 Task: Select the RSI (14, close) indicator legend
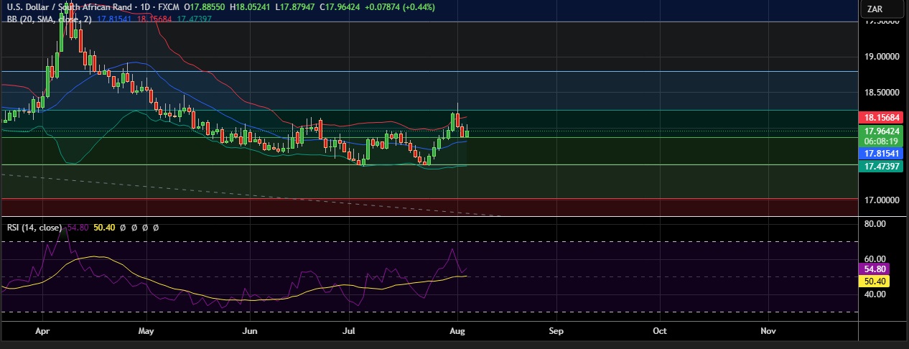click(34, 227)
